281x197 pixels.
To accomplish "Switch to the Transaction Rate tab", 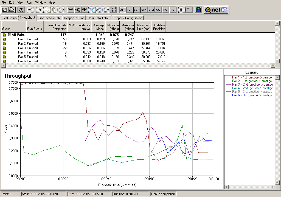I will click(49, 18).
